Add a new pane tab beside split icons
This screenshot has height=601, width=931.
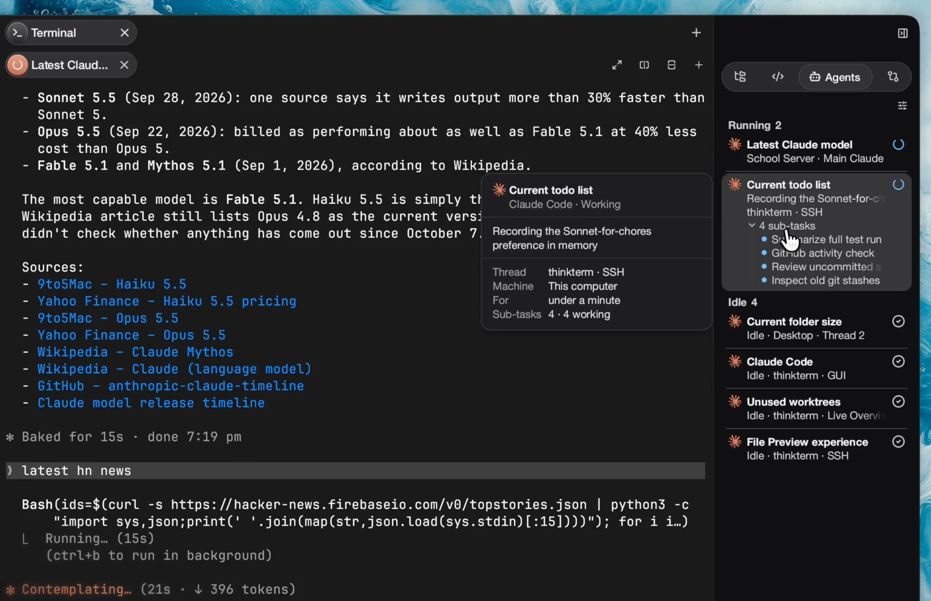pos(698,65)
